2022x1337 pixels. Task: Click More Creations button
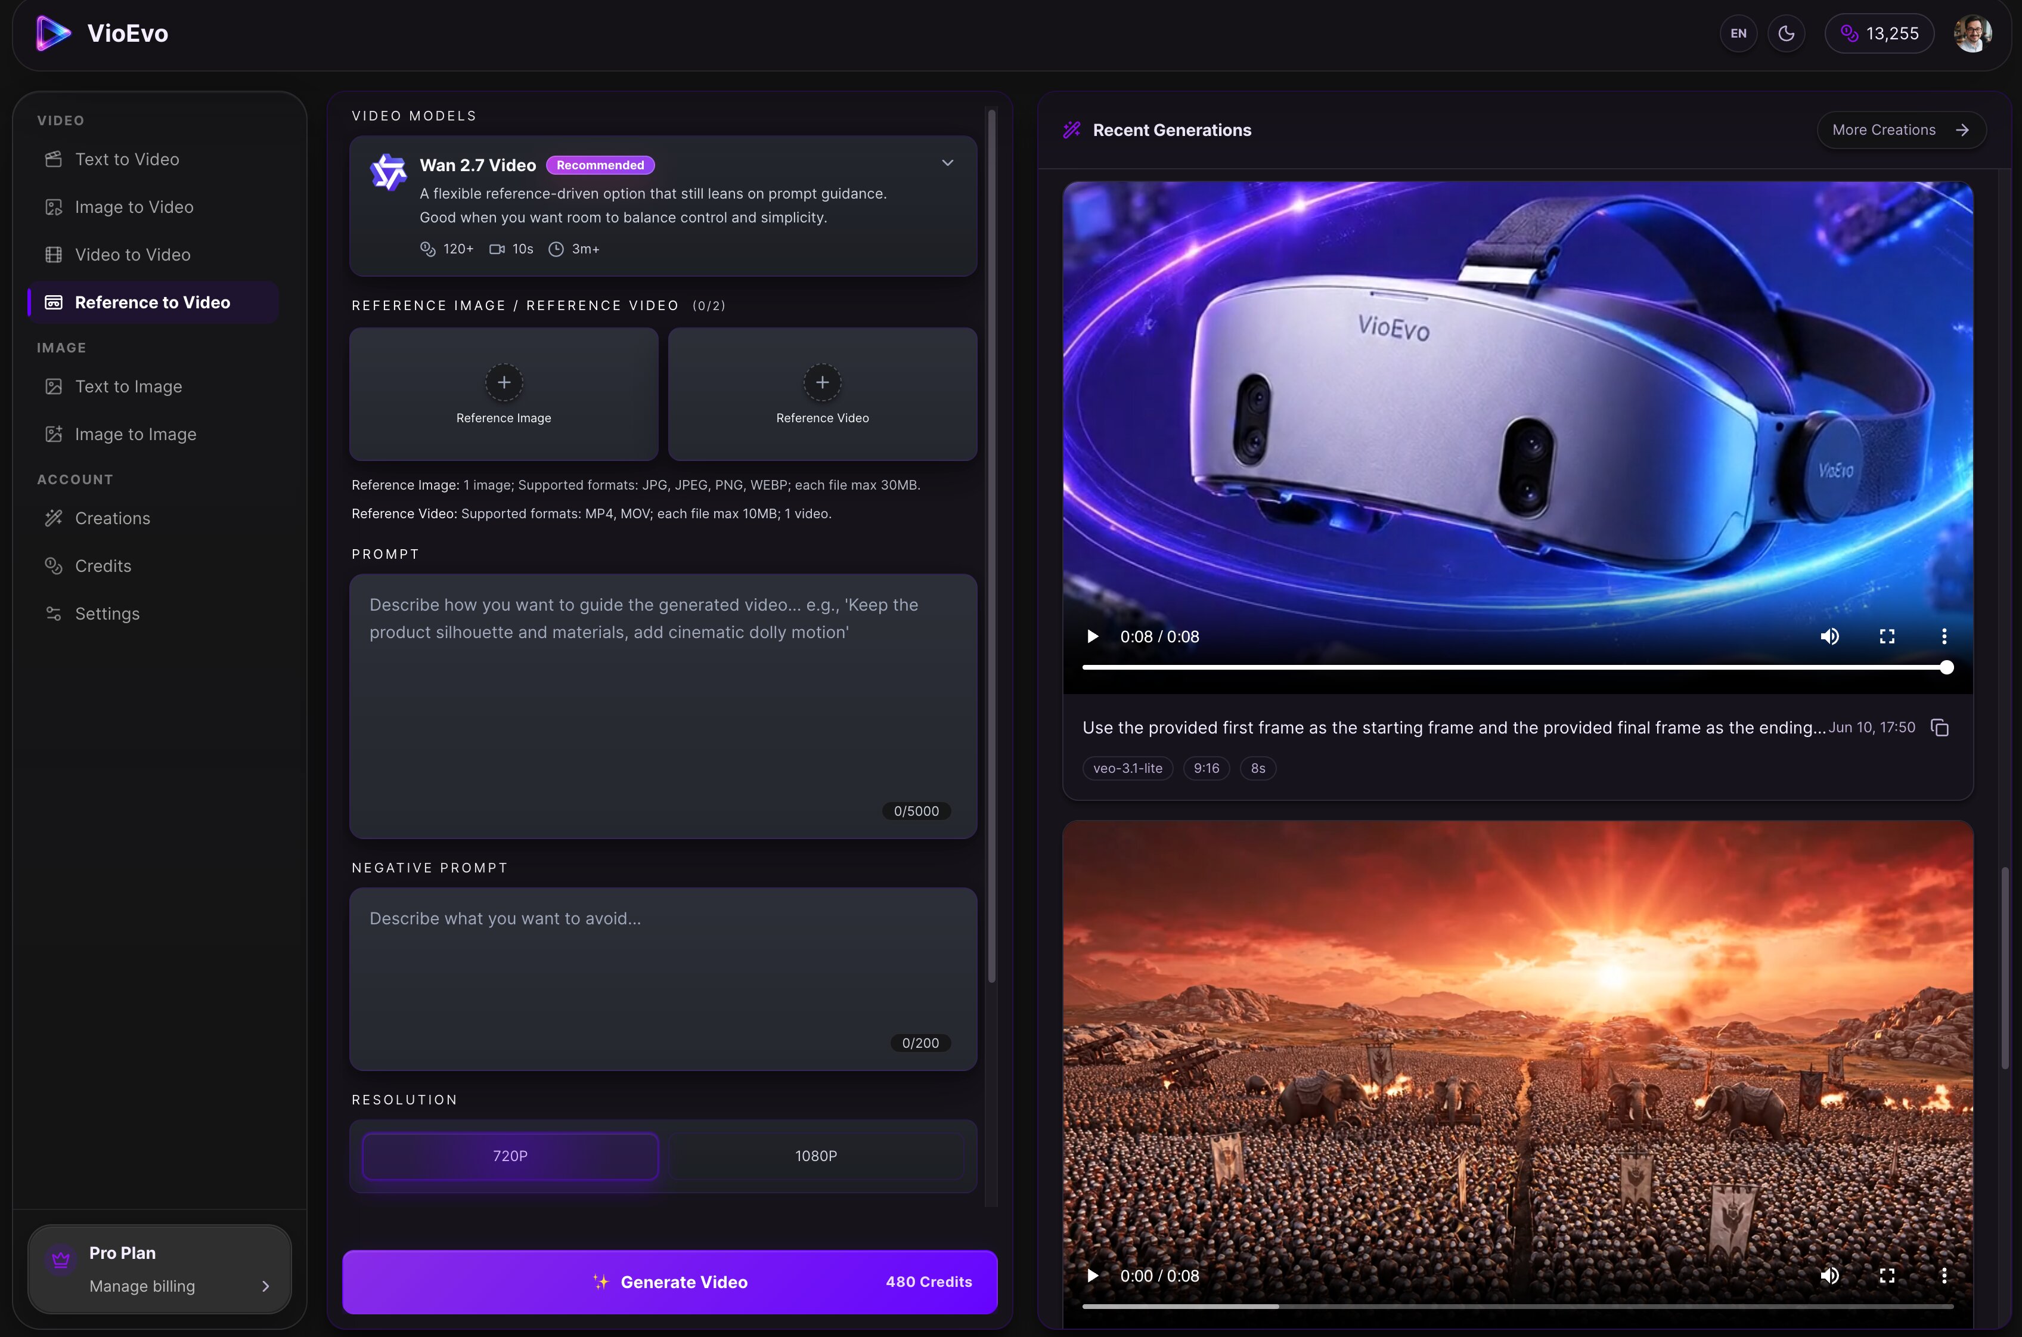(1901, 131)
